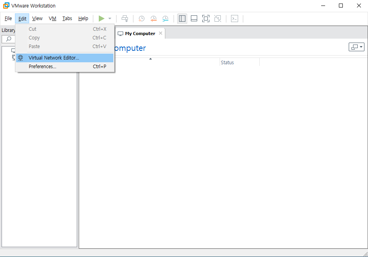Viewport: 368px width, 257px height.
Task: Choose Paste in the Edit menu
Action: [65, 47]
